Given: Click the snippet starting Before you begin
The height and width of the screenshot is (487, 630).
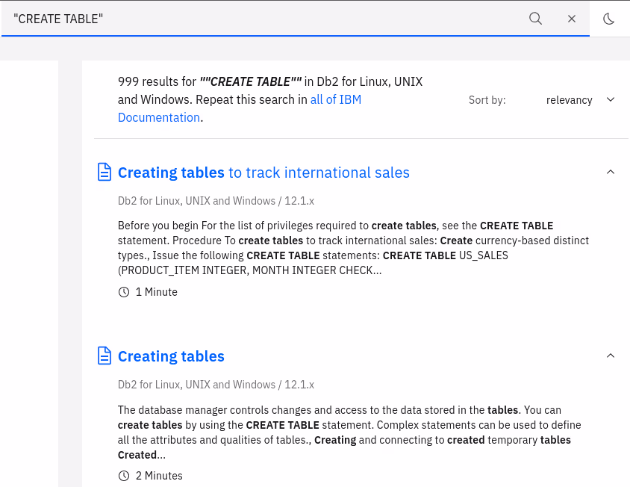Looking at the screenshot, I should (x=353, y=248).
